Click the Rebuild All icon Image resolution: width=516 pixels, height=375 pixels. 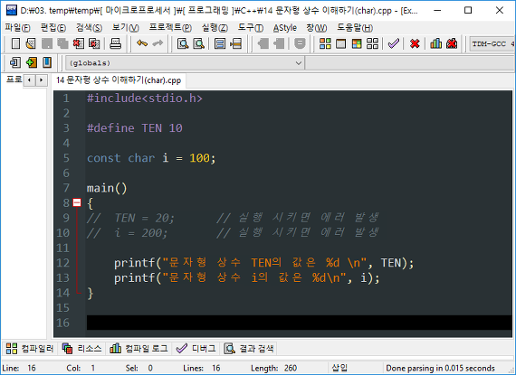[x=373, y=43]
